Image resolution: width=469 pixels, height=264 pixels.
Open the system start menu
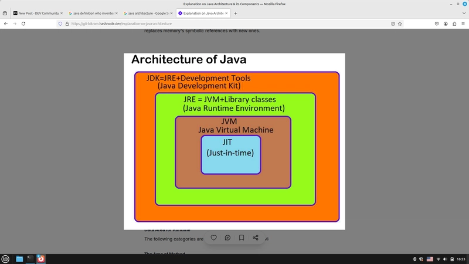coord(5,259)
